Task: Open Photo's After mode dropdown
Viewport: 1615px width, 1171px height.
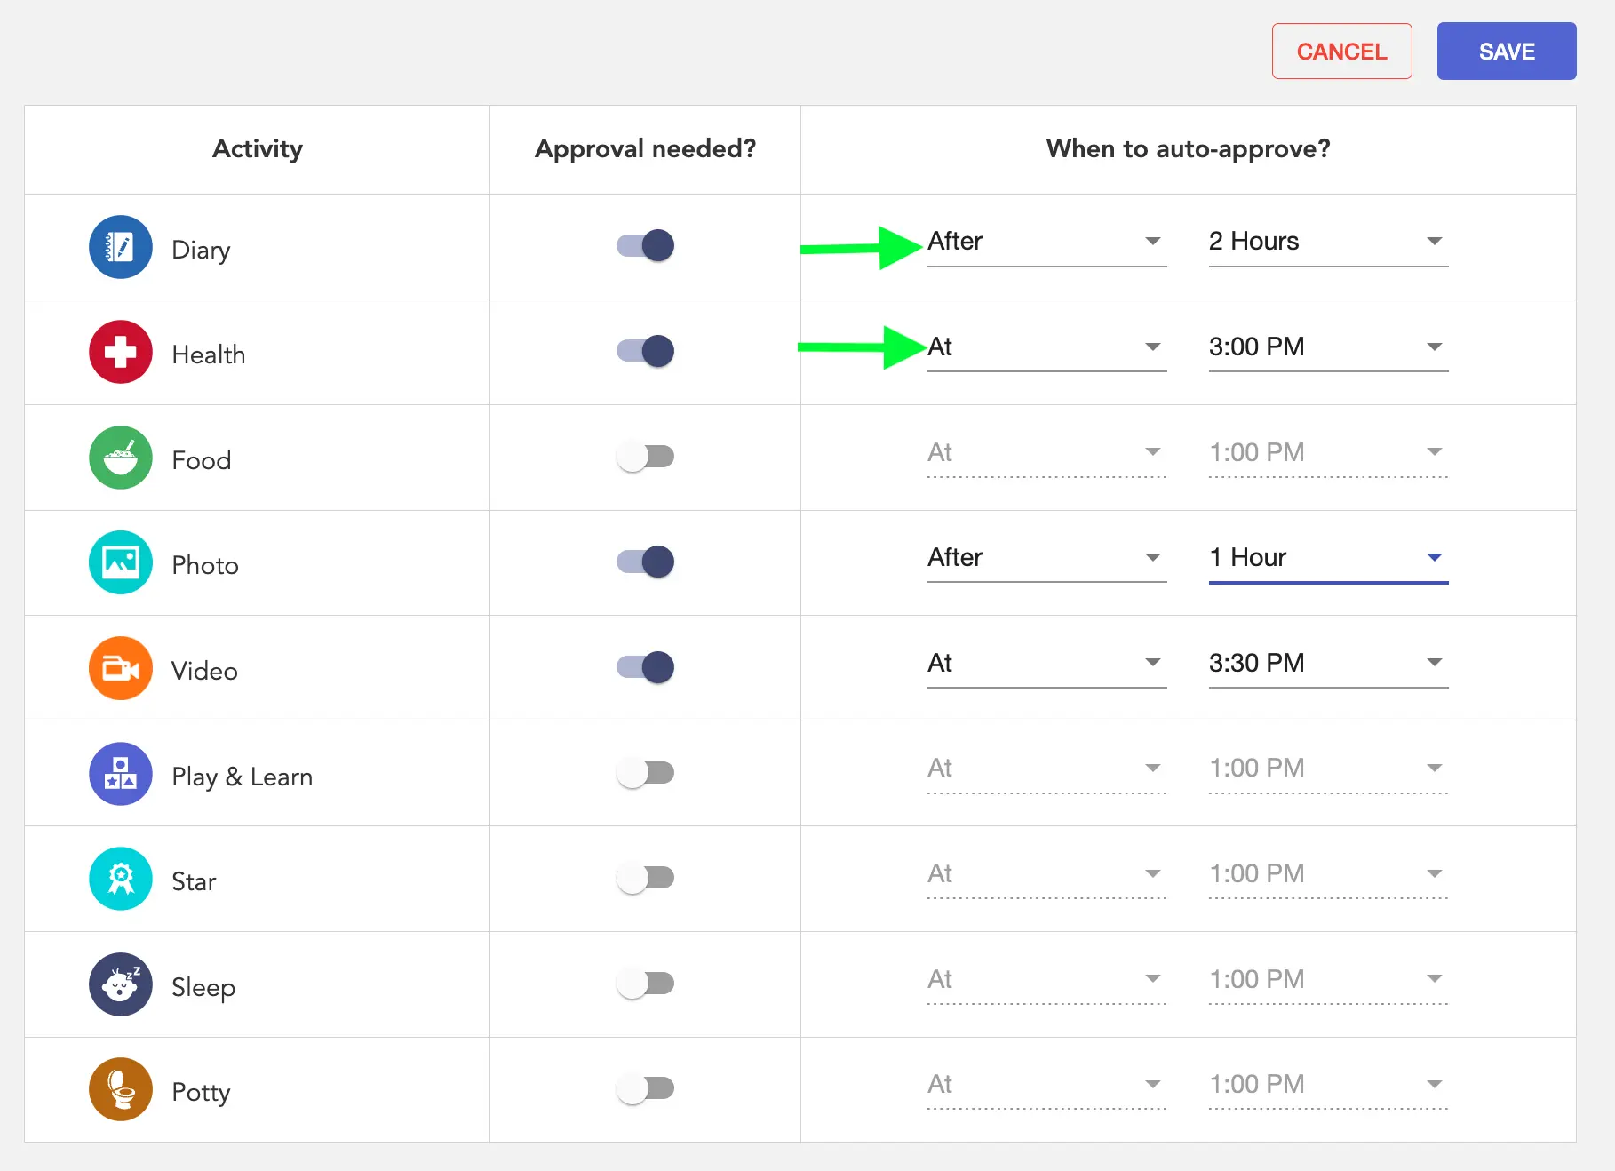Action: 1046,558
